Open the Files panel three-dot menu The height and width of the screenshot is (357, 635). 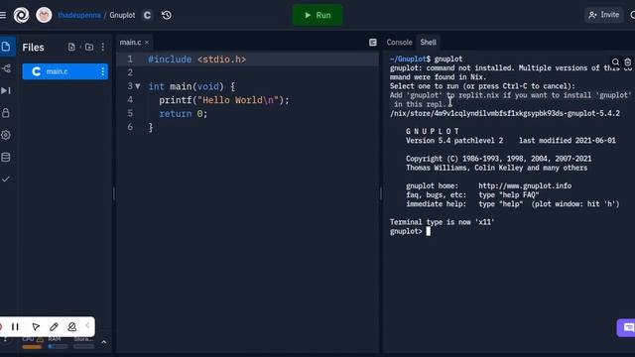103,47
